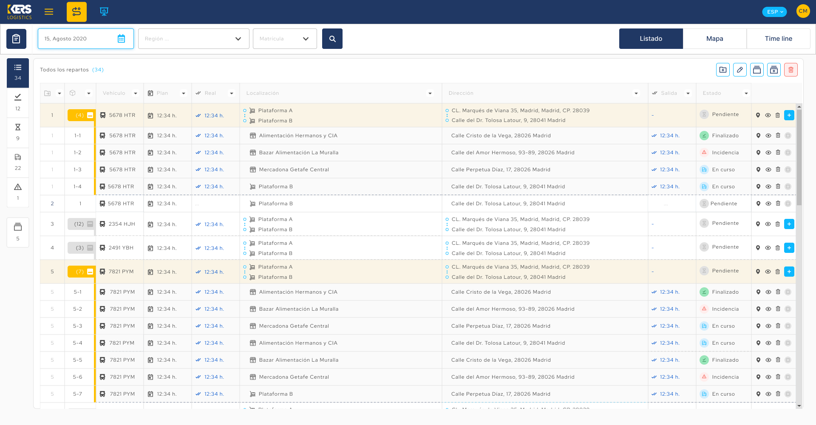This screenshot has height=425, width=816.
Task: Open the Matrícula dropdown
Action: click(284, 39)
